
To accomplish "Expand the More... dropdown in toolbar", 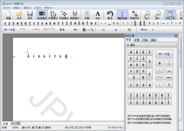I will click(x=146, y=30).
